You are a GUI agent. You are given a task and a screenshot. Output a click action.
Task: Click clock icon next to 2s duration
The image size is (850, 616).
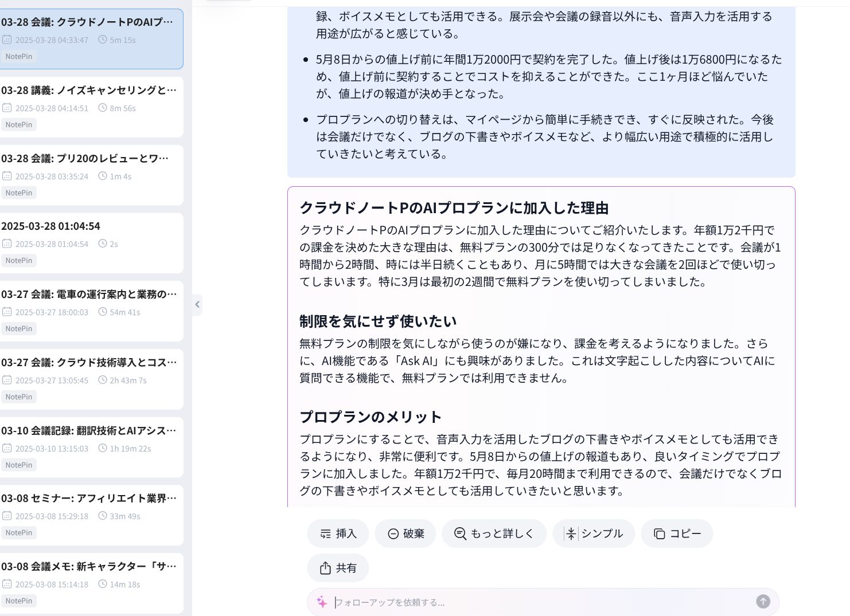tap(103, 244)
